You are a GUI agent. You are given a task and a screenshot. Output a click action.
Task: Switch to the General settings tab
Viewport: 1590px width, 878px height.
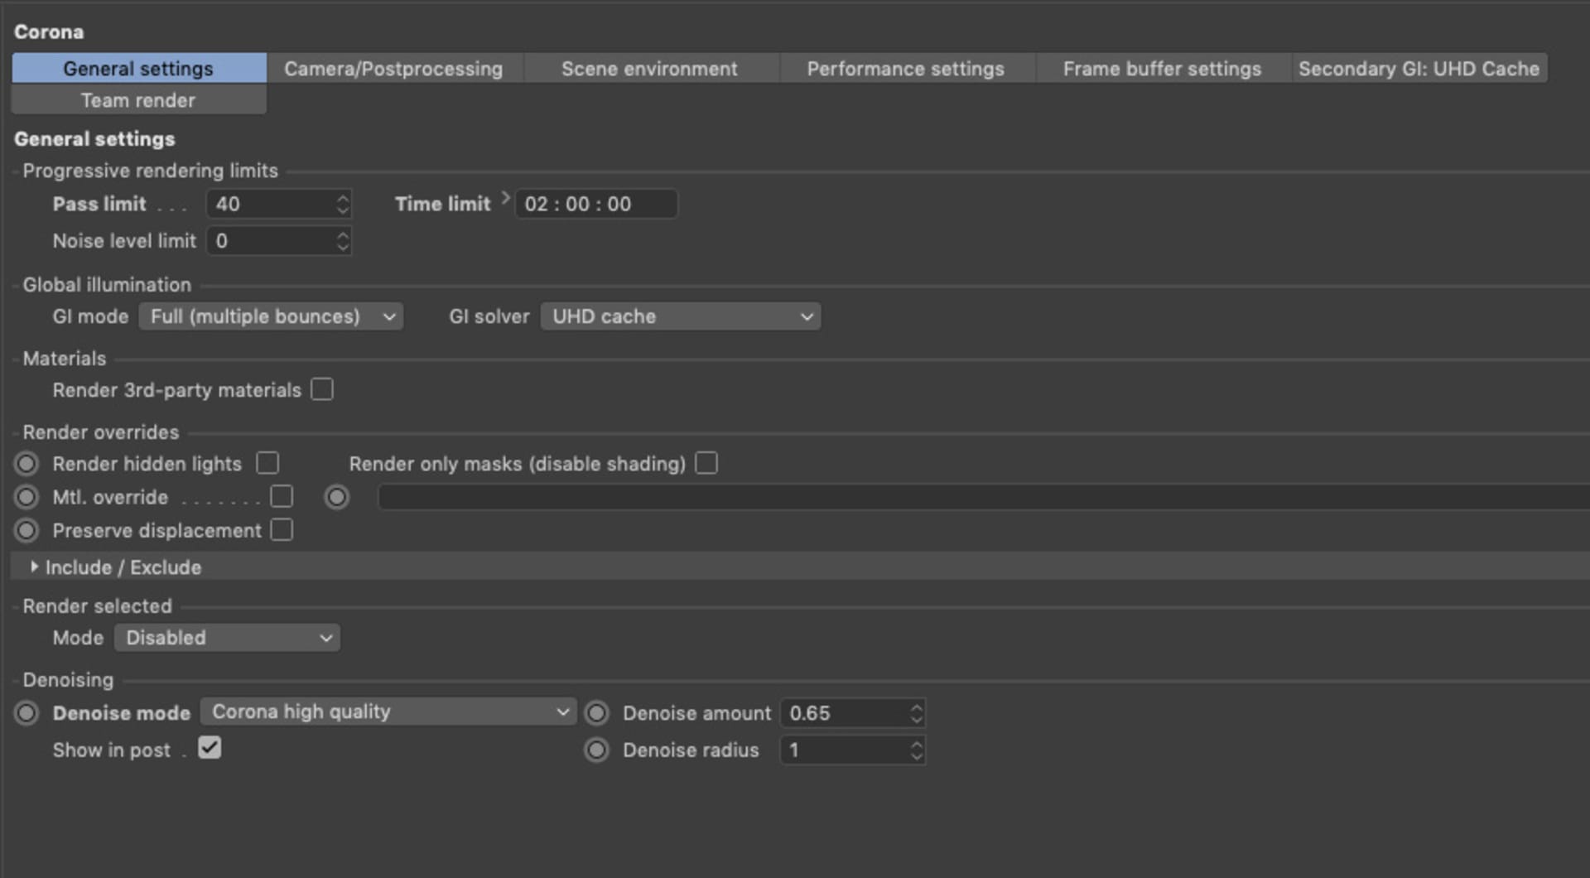pos(139,69)
